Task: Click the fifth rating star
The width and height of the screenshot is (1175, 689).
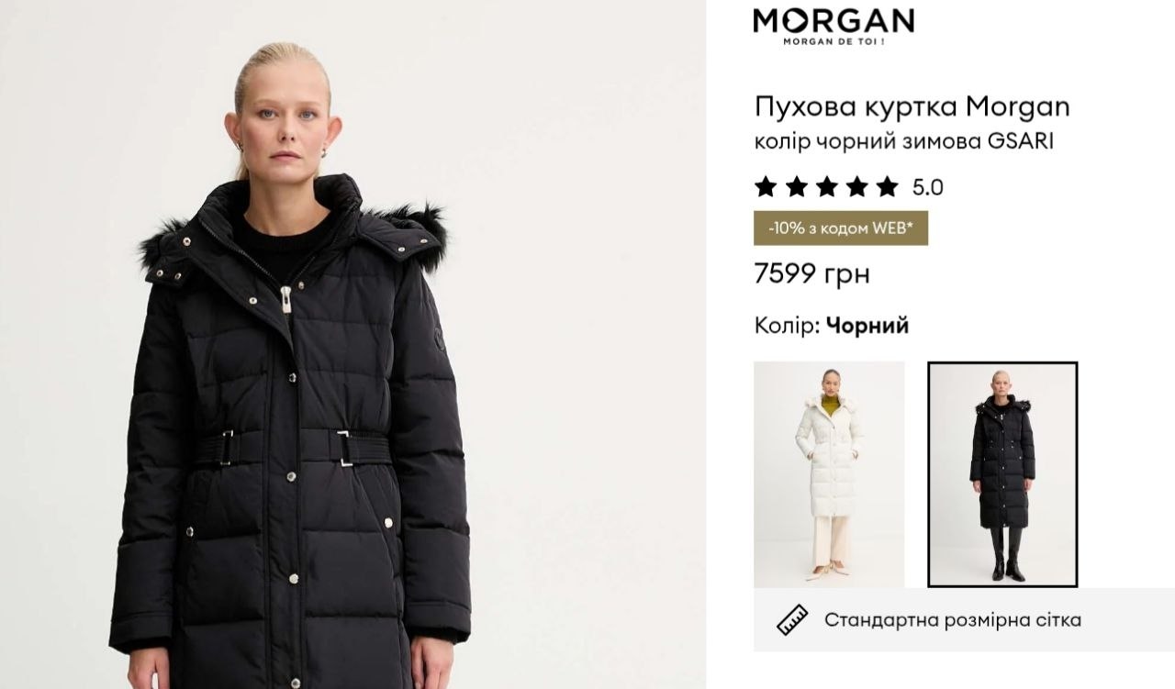Action: tap(887, 187)
